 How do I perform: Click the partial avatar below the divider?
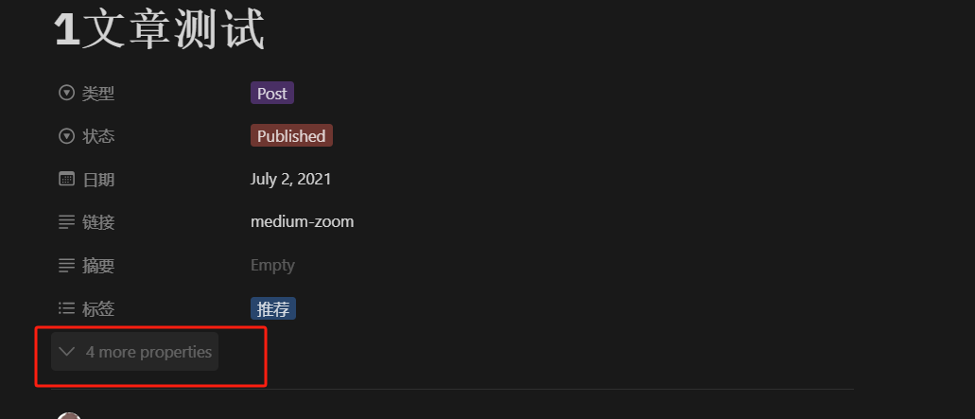(68, 415)
